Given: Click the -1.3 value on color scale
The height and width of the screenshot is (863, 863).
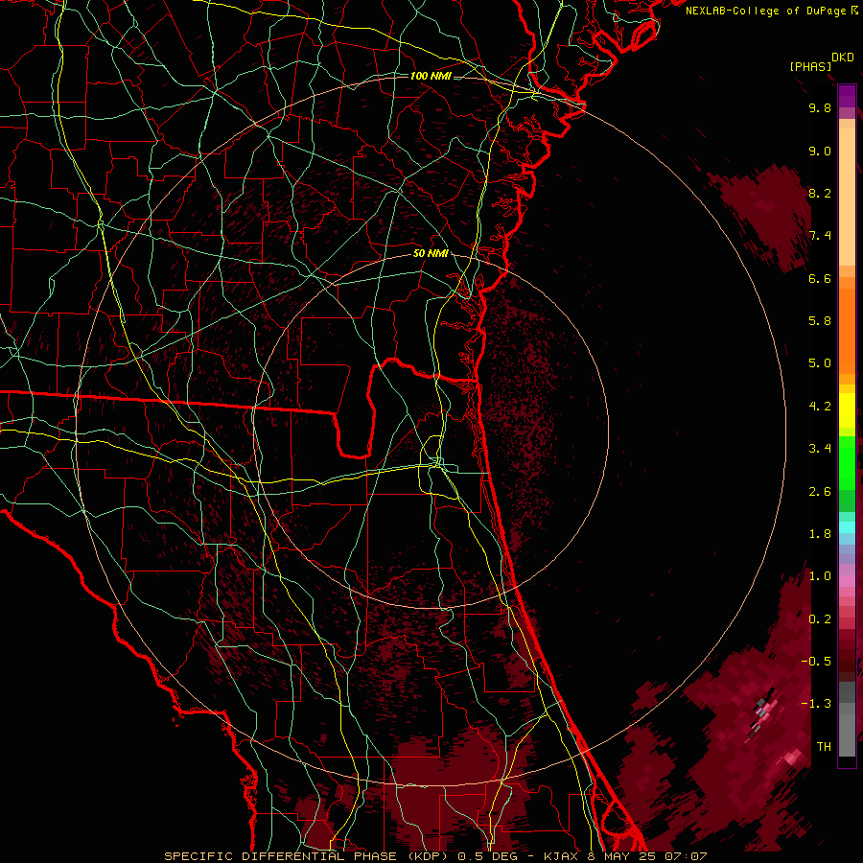Looking at the screenshot, I should pos(816,704).
